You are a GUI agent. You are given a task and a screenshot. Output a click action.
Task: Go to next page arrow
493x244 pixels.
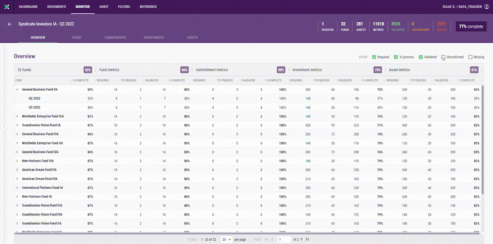coord(301,239)
